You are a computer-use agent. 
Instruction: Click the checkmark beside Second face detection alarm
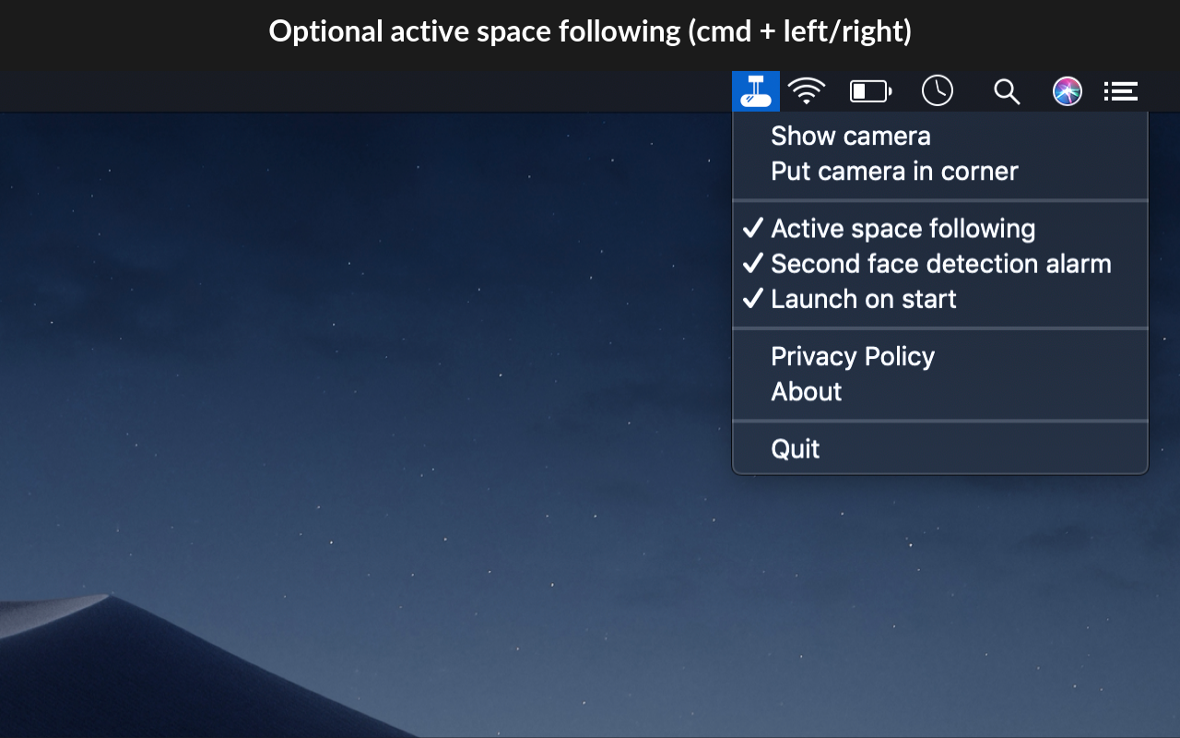click(x=753, y=263)
